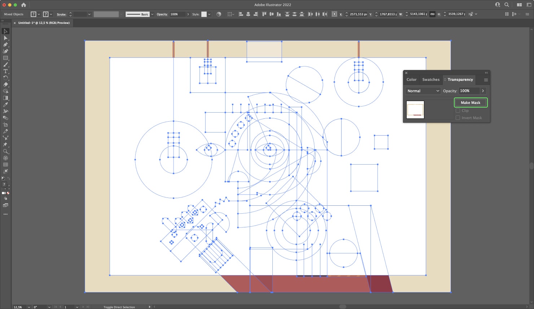
Task: Enable the Clip checkbox in Transparency panel
Action: pyautogui.click(x=458, y=110)
